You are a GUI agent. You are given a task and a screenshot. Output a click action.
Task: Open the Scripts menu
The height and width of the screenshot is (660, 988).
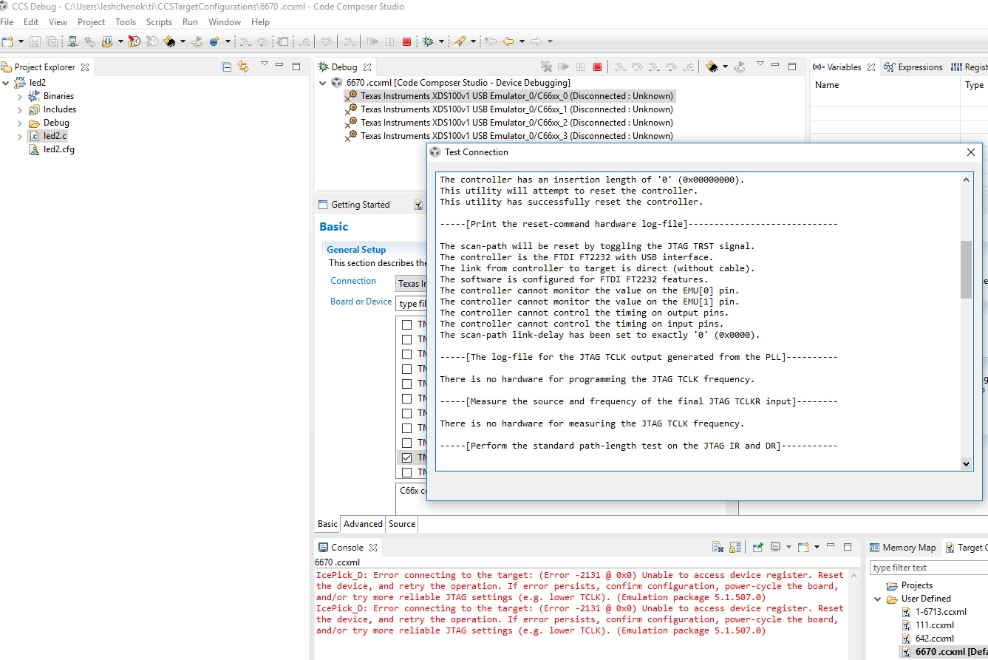[x=159, y=22]
